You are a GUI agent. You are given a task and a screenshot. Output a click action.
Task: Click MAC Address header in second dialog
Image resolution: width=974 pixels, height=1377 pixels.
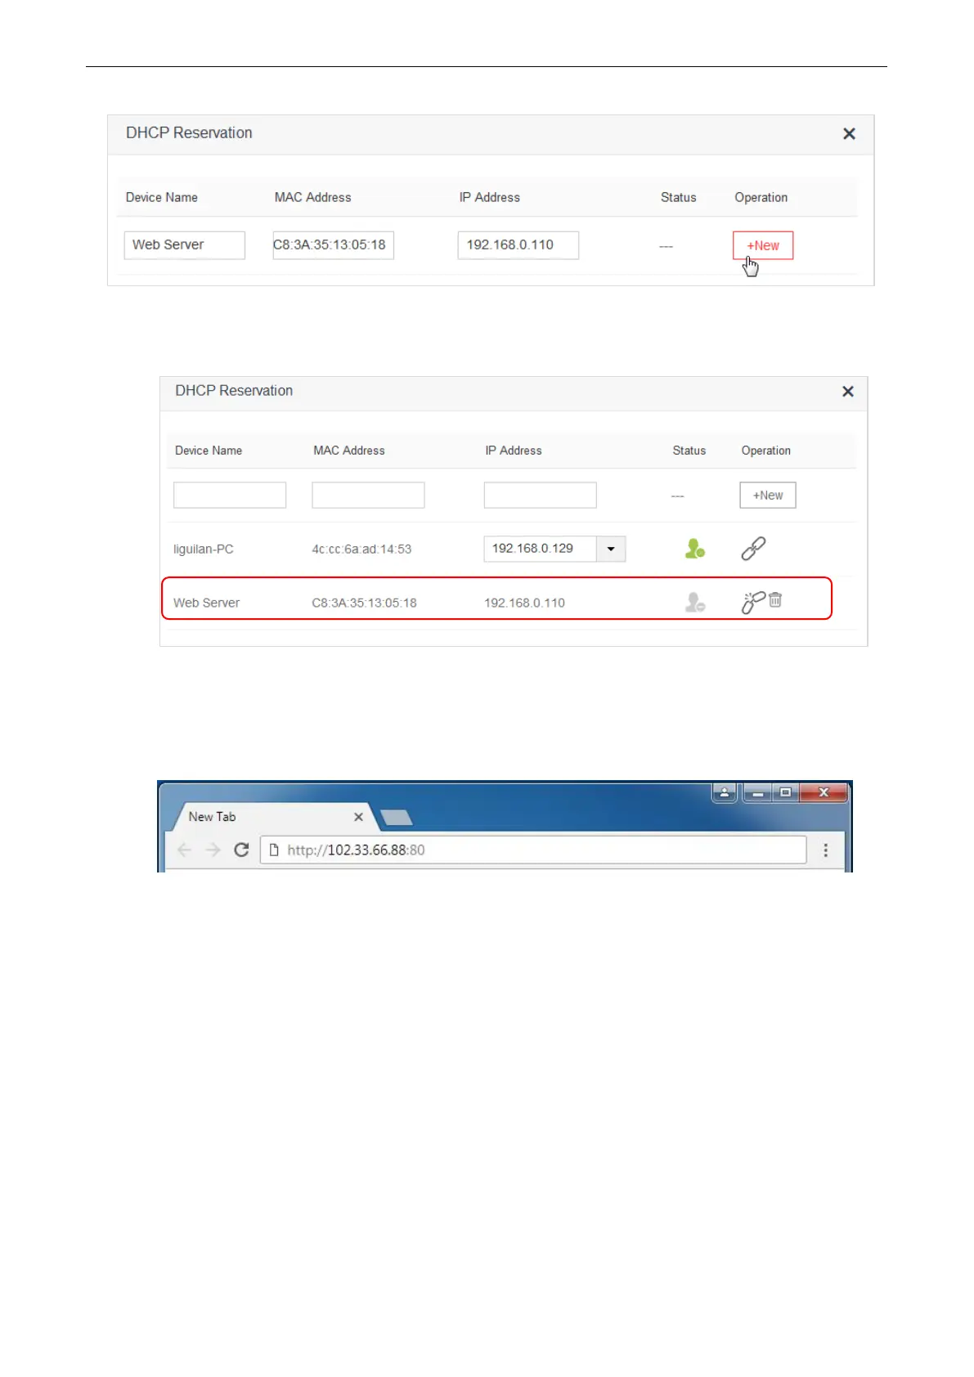348,451
